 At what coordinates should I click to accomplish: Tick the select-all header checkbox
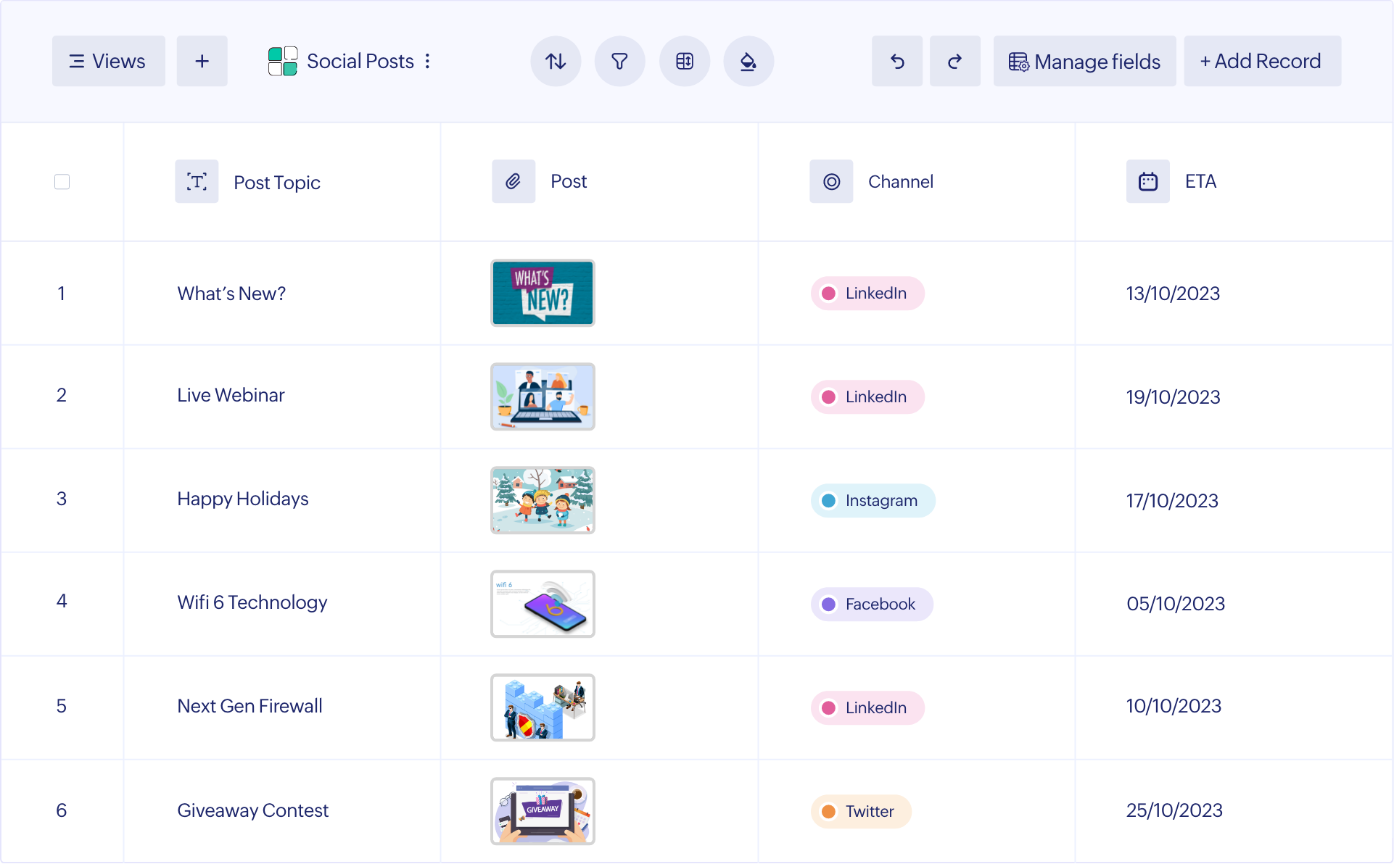pyautogui.click(x=62, y=182)
